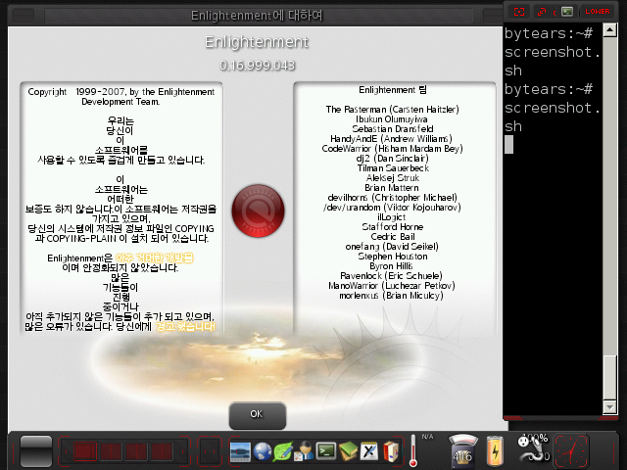Launch the green leaf editor icon
Viewport: 627px width, 470px height.
tap(283, 452)
